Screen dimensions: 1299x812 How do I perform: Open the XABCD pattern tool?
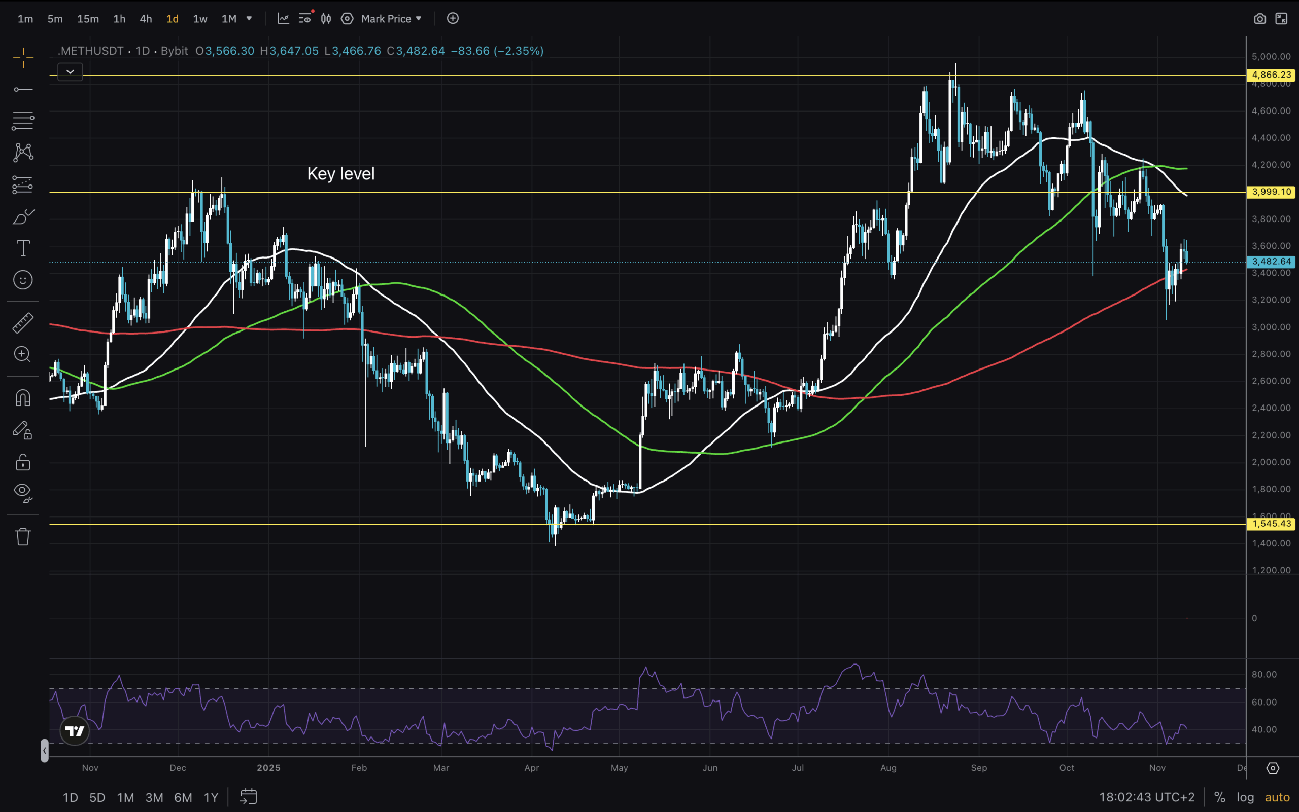[23, 152]
